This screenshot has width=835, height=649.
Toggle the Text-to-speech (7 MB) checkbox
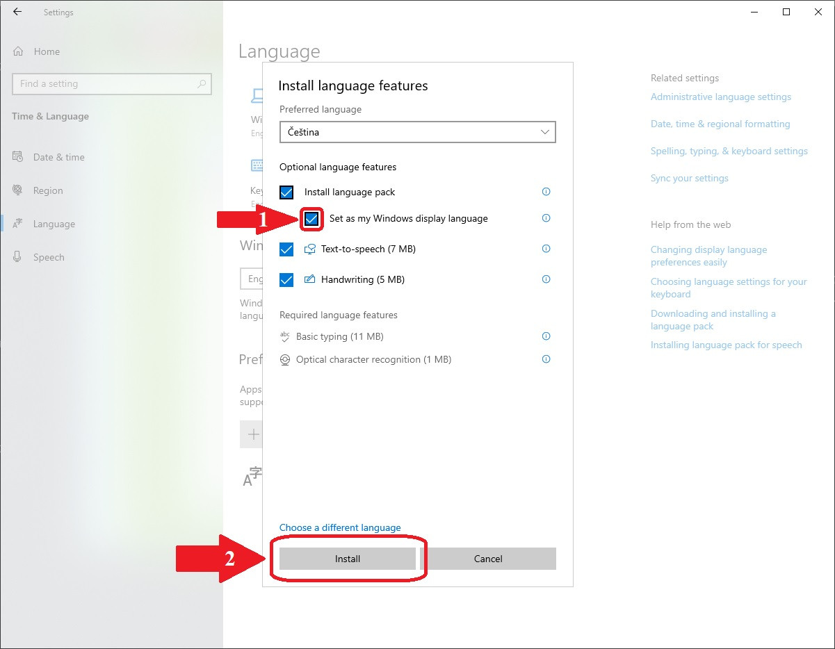(x=286, y=249)
